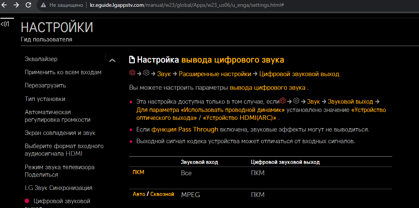This screenshot has width=419, height=208.
Task: Click the red bullet beside 'Цифровой звуковой' in sidebar
Action: 27,201
